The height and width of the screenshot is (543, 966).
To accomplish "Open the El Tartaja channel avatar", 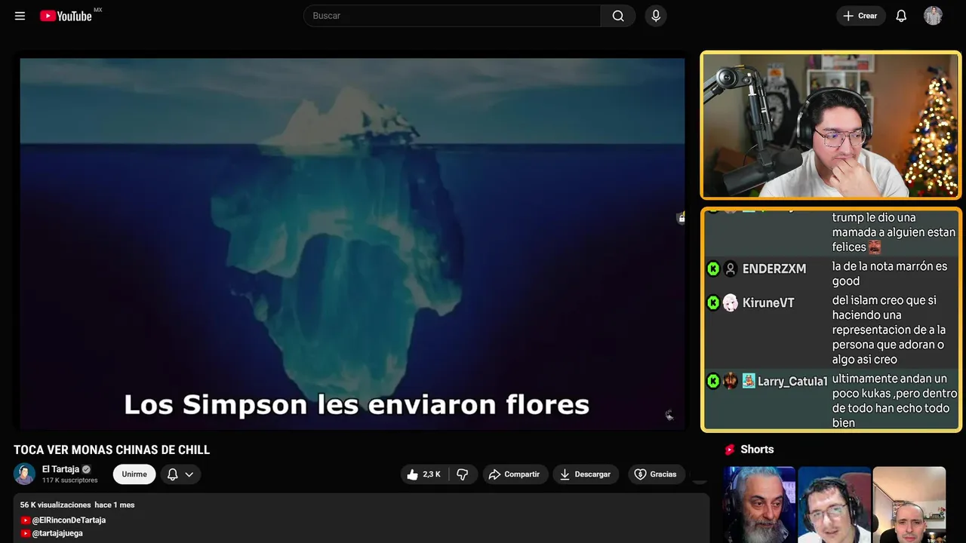I will click(x=24, y=474).
